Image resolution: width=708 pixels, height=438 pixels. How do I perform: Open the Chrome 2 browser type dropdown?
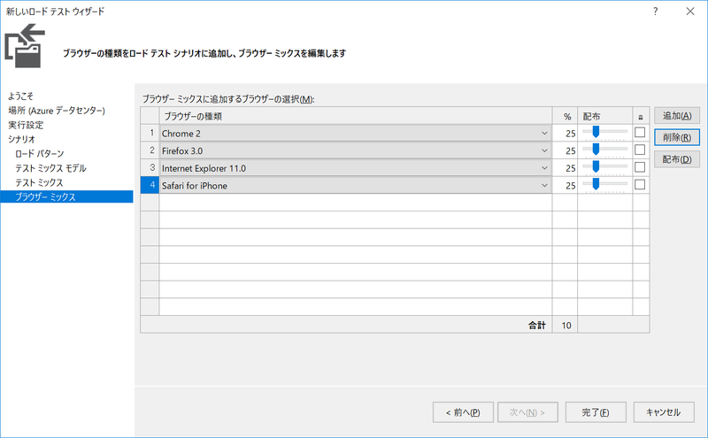coord(544,134)
